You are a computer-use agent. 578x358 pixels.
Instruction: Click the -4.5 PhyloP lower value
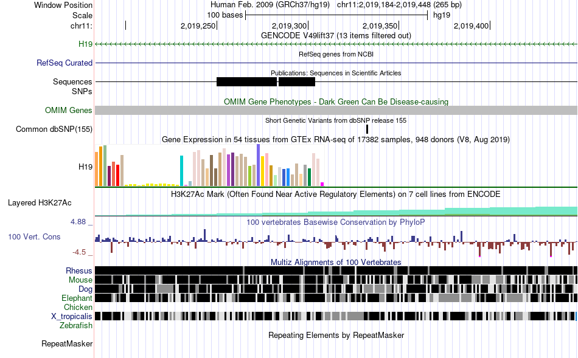coord(79,252)
